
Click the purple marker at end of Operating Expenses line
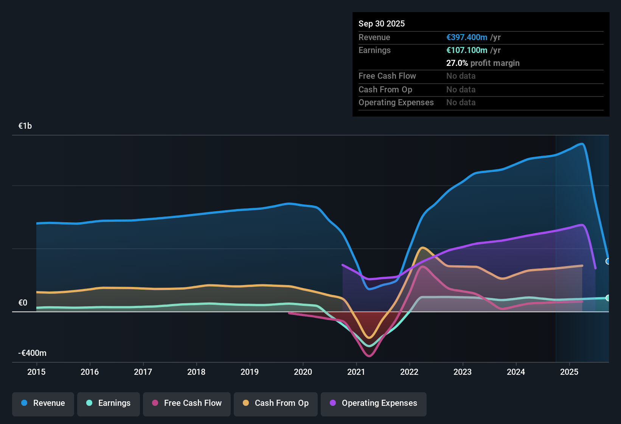(x=595, y=269)
